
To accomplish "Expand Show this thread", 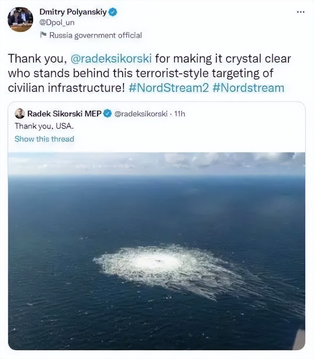I will pos(44,139).
